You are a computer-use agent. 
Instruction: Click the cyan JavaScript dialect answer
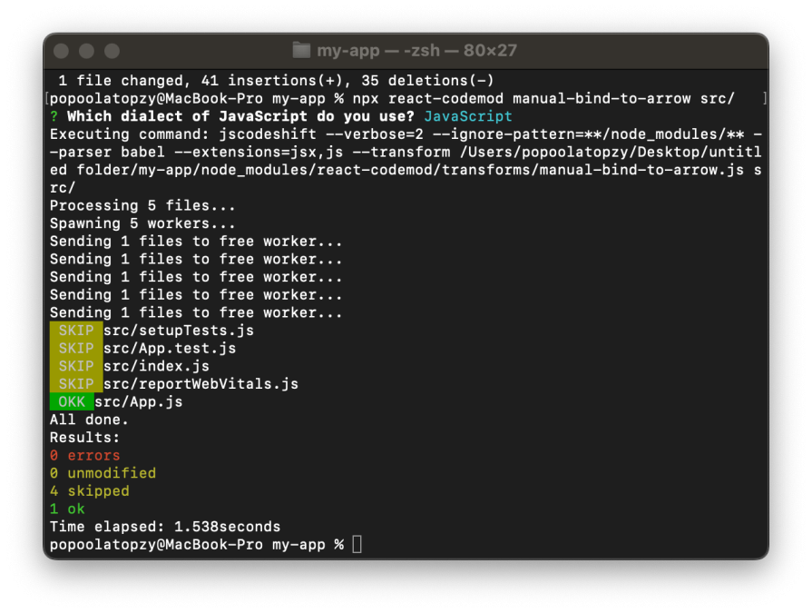[468, 116]
